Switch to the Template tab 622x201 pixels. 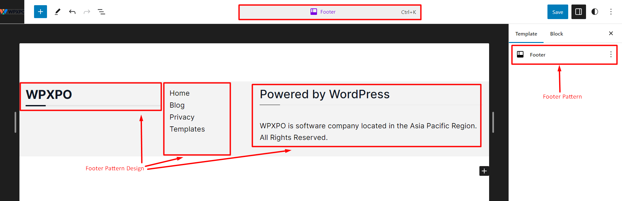(x=526, y=34)
